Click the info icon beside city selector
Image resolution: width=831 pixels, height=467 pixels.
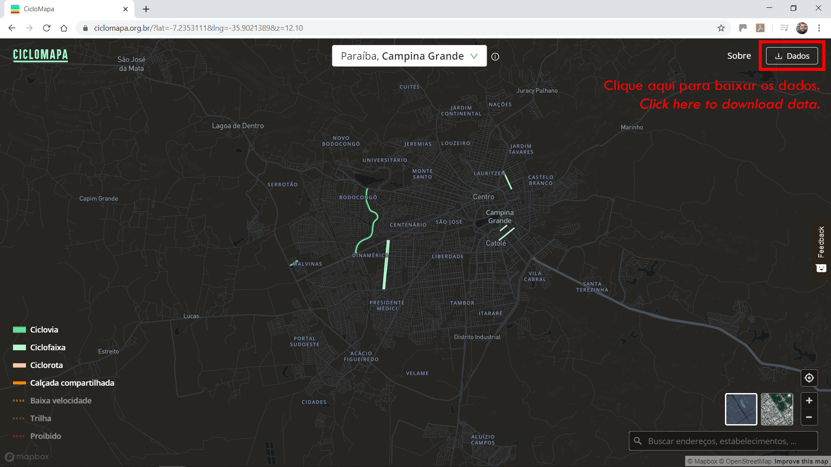(x=495, y=57)
